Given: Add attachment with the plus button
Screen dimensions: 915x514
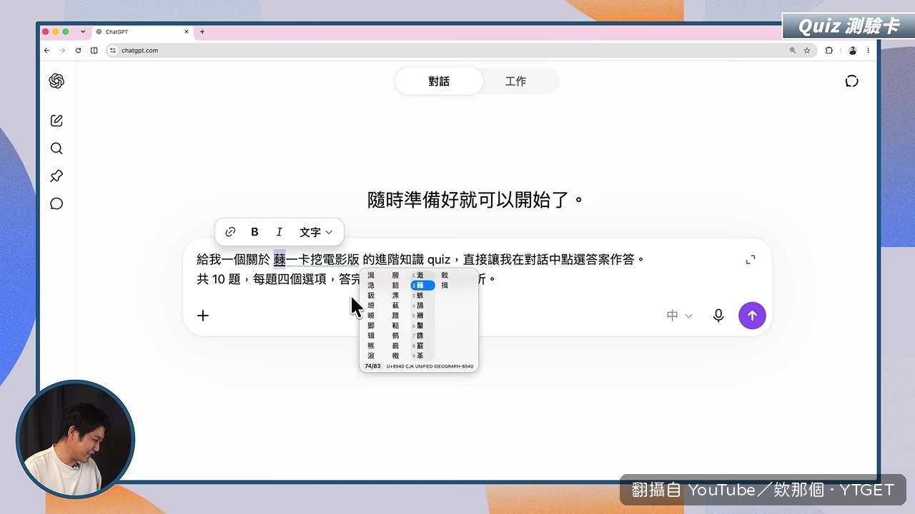Looking at the screenshot, I should 203,316.
